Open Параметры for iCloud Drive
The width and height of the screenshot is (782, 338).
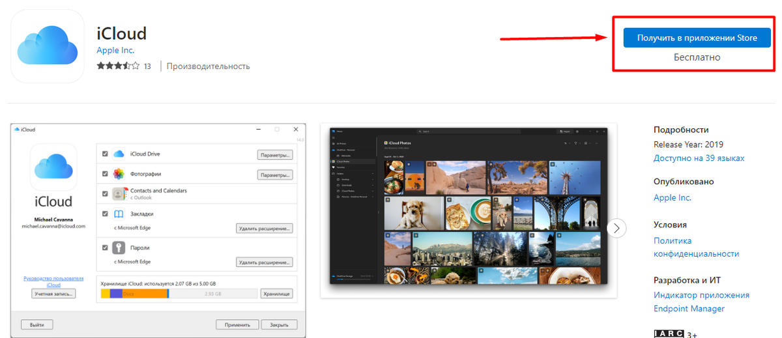click(275, 155)
